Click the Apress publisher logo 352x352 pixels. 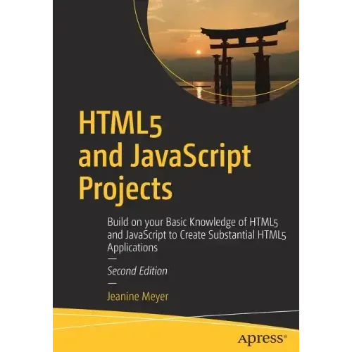coord(263,339)
